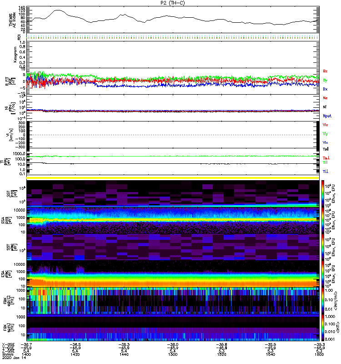Click the green "Viy" legend entry

(325, 134)
